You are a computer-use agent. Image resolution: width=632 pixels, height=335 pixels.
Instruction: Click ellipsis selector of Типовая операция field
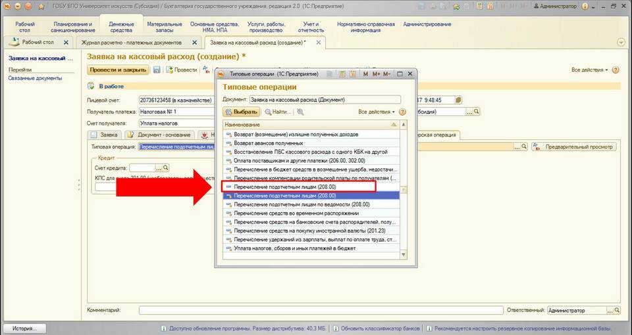[x=517, y=146]
